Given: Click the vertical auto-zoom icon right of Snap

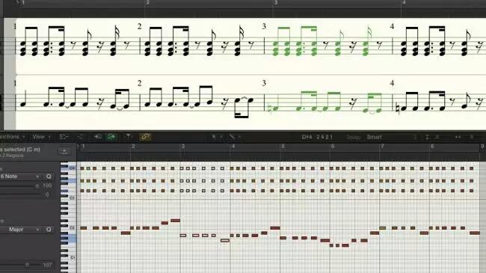Looking at the screenshot, I should click(427, 137).
